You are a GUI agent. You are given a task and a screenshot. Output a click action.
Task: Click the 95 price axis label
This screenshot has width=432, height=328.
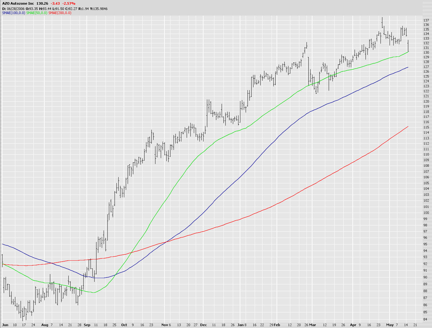tap(425, 244)
